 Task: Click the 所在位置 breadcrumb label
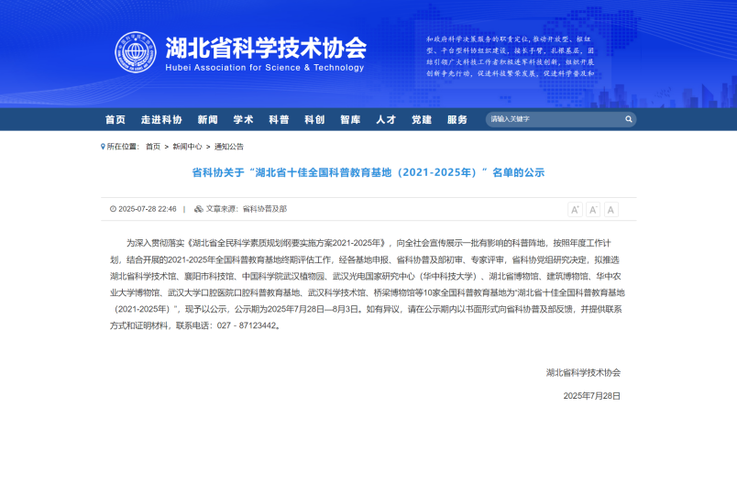(123, 147)
